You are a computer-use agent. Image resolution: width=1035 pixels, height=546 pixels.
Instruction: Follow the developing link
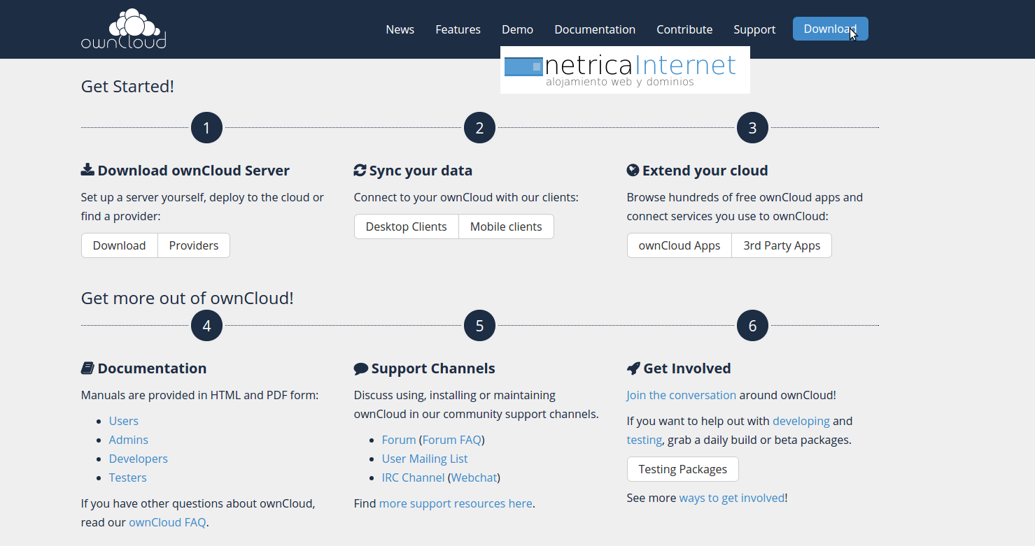tap(801, 421)
